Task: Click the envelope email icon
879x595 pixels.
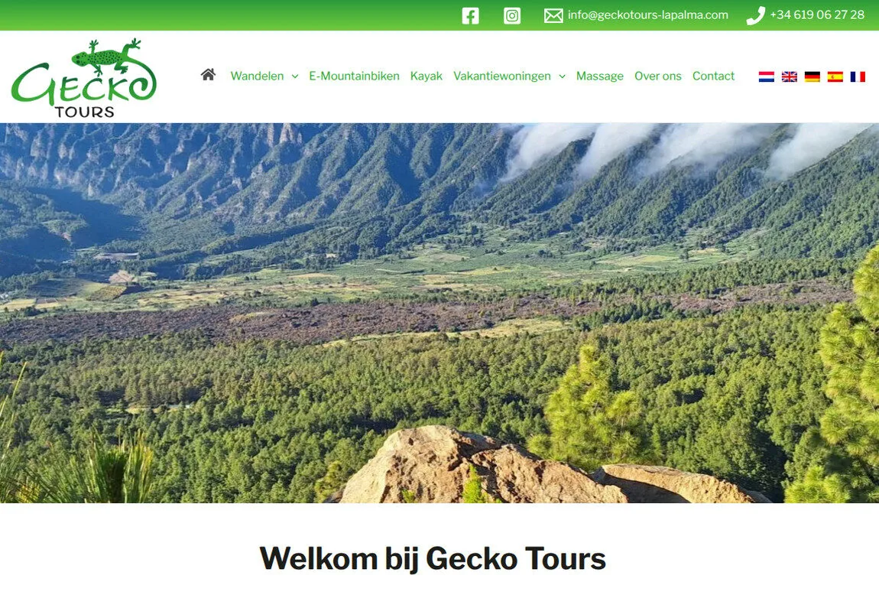Action: [x=553, y=16]
